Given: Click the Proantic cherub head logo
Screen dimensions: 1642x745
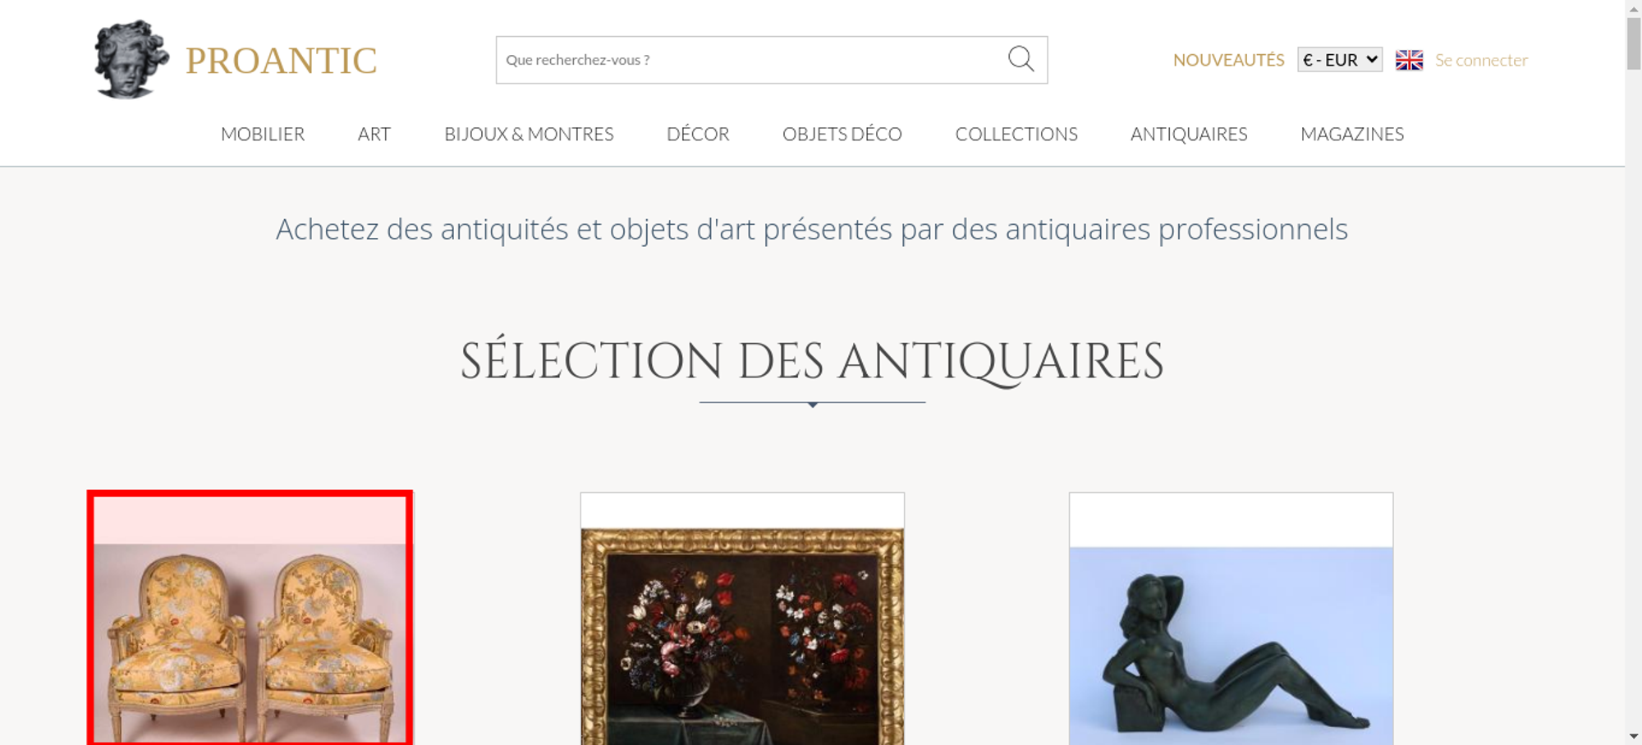Looking at the screenshot, I should click(x=131, y=60).
